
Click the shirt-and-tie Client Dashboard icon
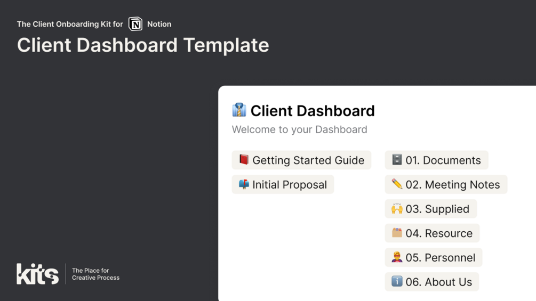239,110
